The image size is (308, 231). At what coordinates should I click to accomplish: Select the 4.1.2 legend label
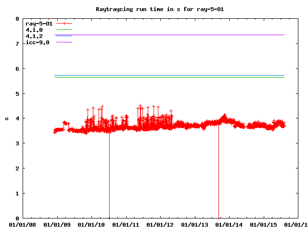(34, 36)
